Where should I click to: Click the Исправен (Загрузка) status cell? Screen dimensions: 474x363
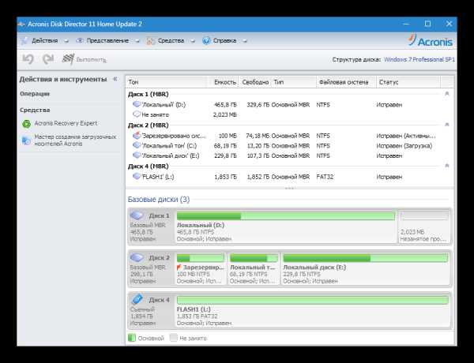[404, 146]
